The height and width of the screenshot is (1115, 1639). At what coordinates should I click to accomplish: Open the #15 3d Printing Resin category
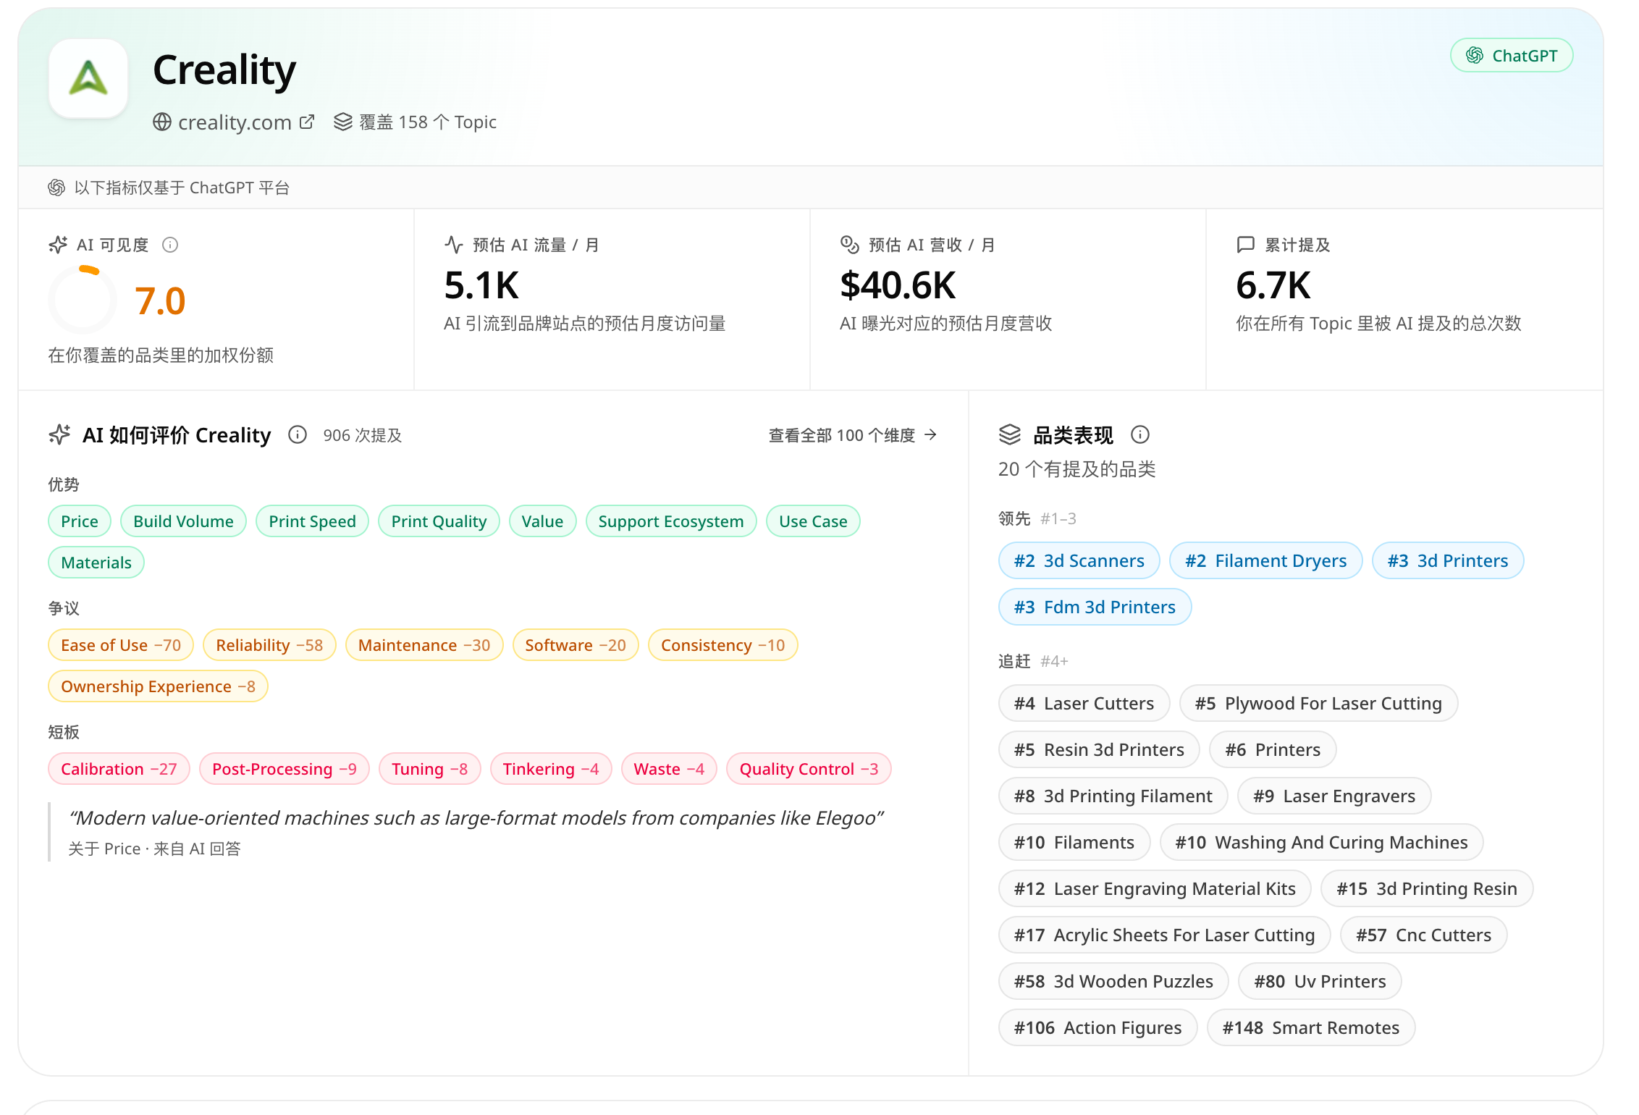[1427, 888]
